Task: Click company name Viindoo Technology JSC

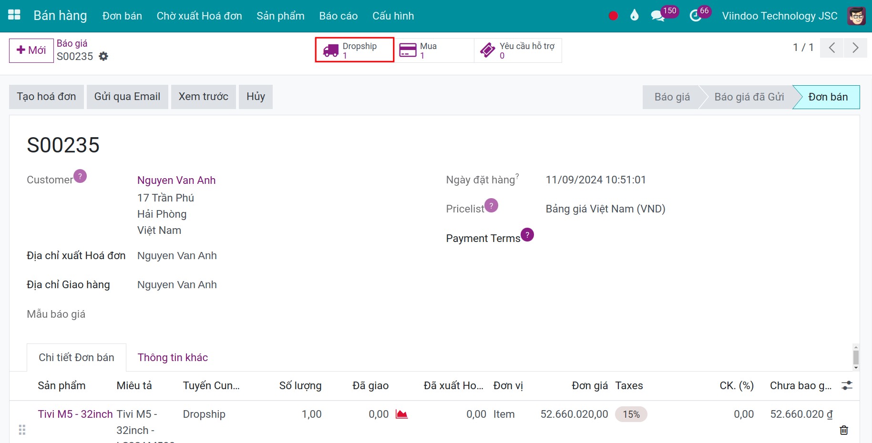Action: (x=780, y=16)
